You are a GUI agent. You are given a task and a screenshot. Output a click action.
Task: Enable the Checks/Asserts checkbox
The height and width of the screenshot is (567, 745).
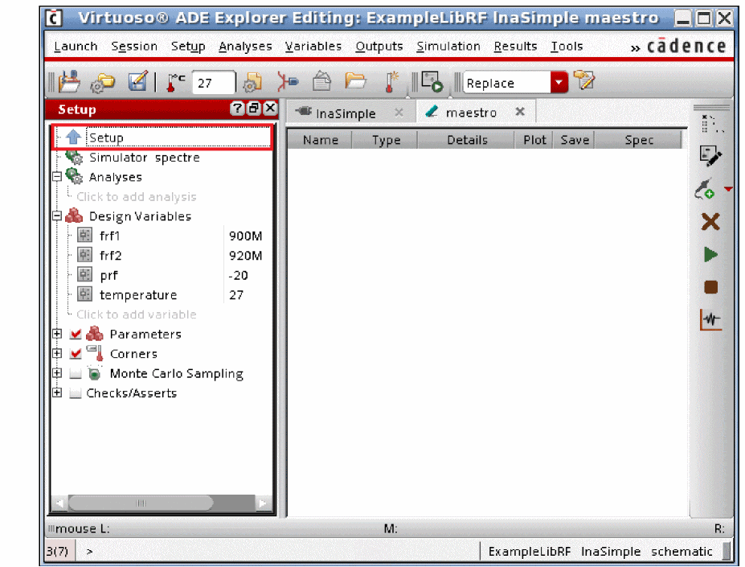75,393
